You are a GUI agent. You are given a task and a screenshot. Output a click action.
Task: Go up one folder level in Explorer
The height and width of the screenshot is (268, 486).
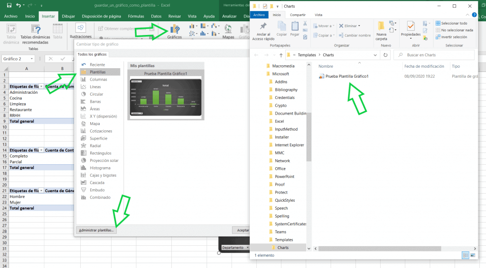pos(281,55)
